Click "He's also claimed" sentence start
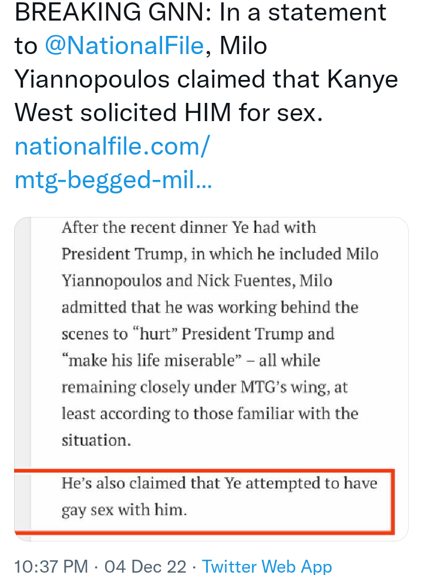This screenshot has height=575, width=421. (x=136, y=483)
